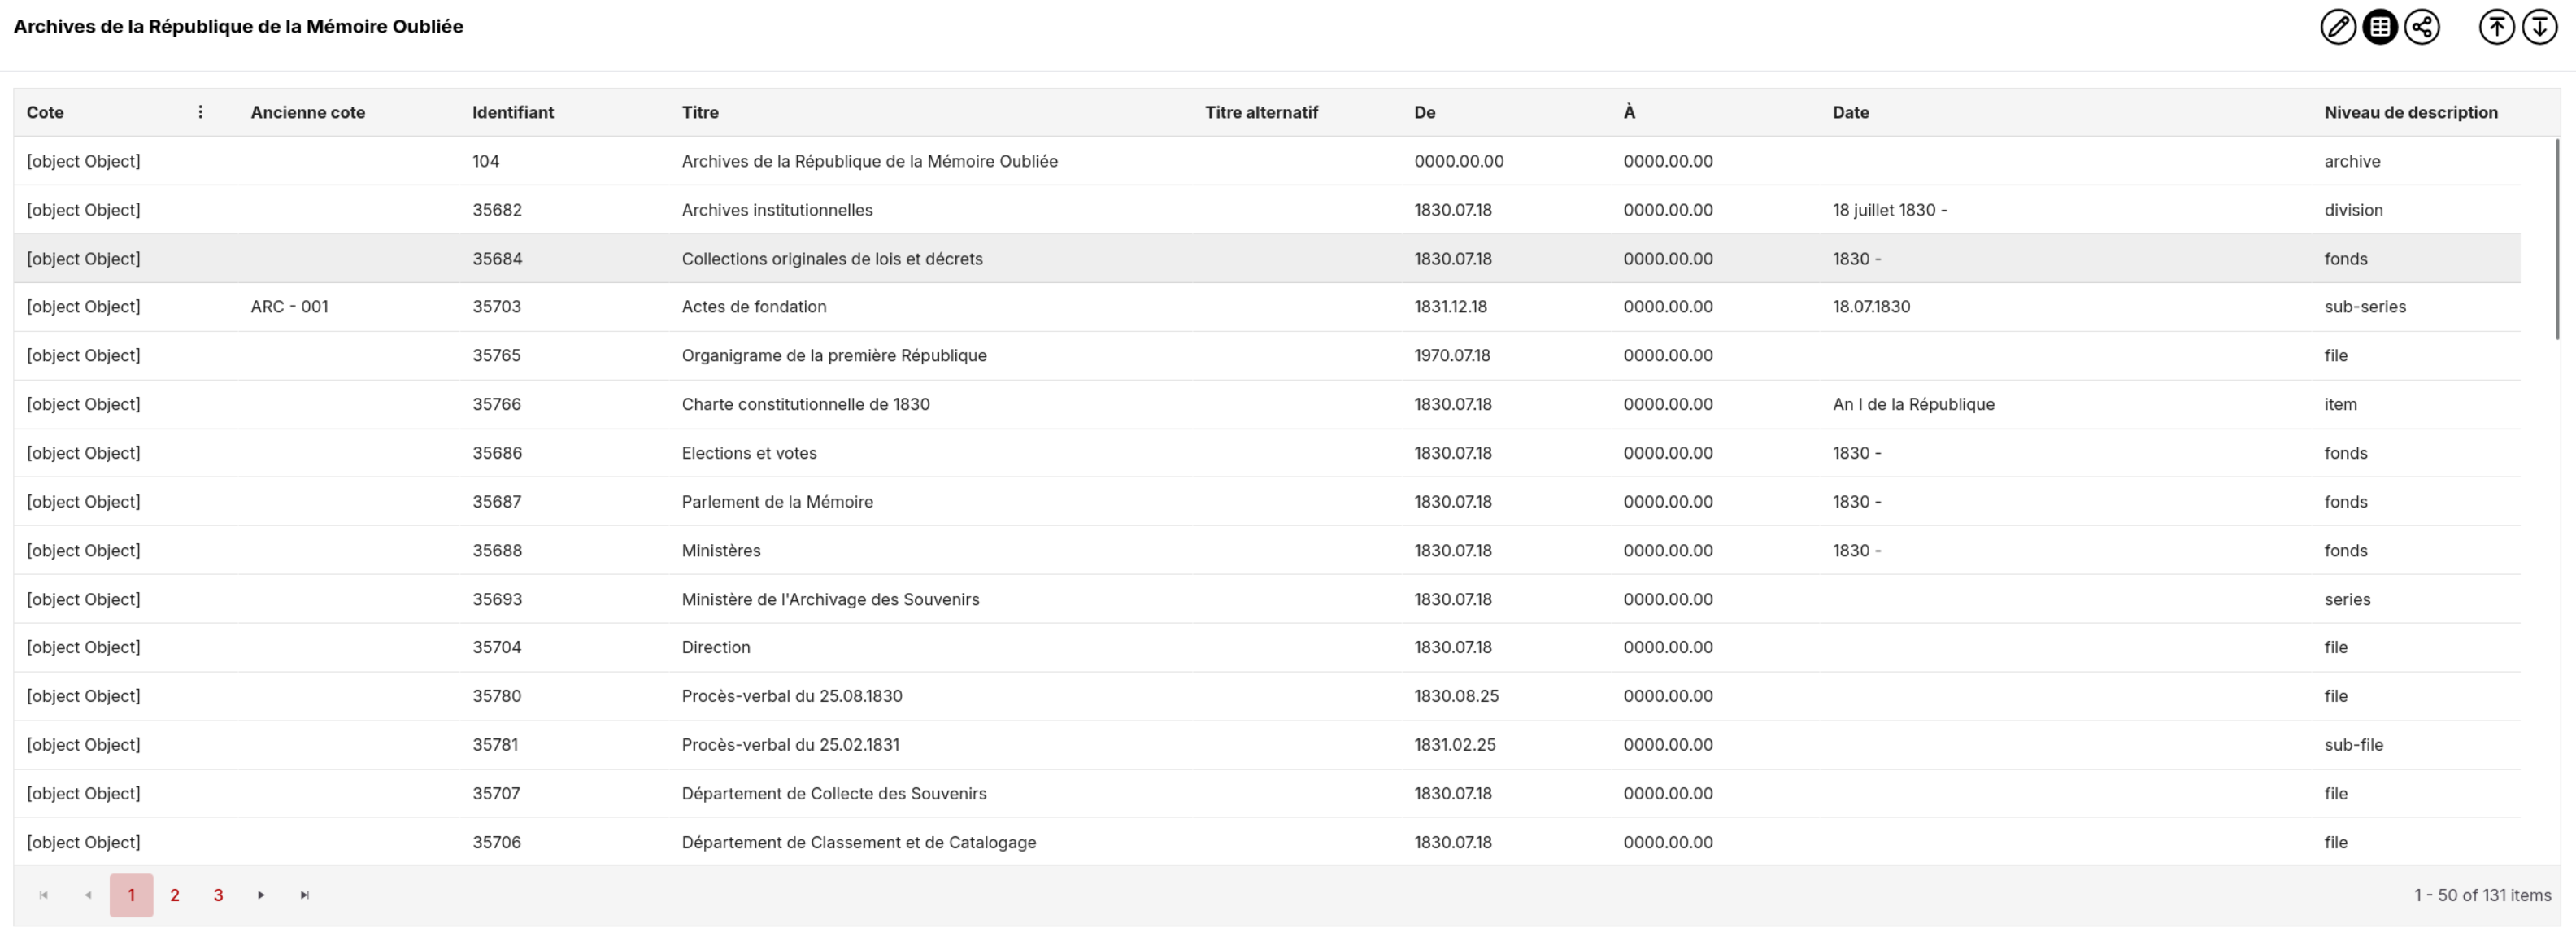Select current page 1 button
Screen dimensions: 2576x941
131,895
